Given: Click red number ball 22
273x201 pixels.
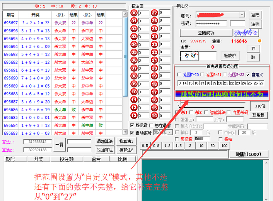Looking at the screenshot, I should pos(154,52).
